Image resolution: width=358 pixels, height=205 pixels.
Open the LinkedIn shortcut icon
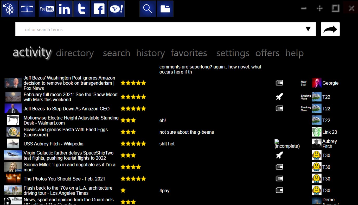[64, 9]
